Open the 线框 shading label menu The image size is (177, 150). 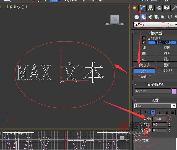tap(20, 7)
